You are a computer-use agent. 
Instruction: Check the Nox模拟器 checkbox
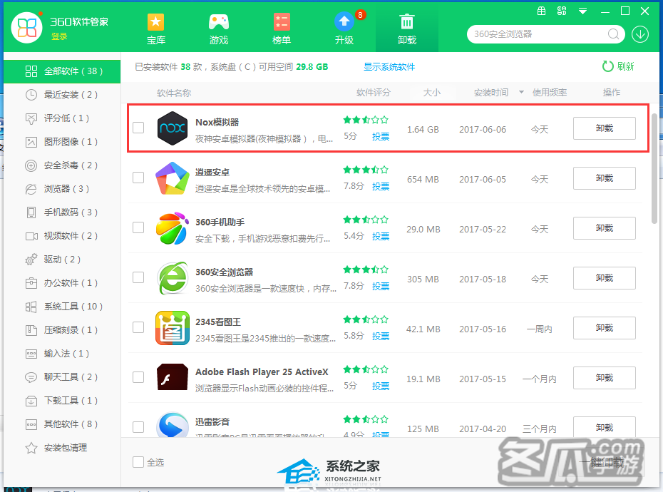[138, 128]
